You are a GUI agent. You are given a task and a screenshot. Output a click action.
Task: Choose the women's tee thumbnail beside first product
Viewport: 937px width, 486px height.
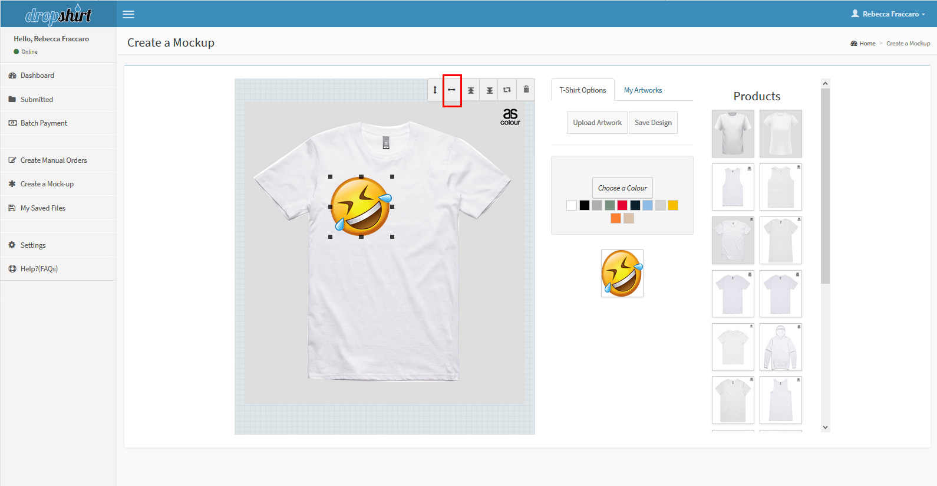click(781, 133)
